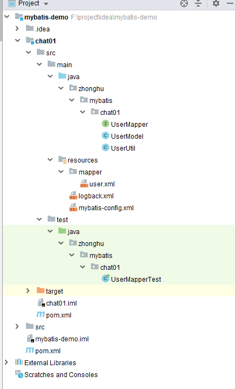Collapse the main folder
Screen dimensions: 235x389
[40, 64]
